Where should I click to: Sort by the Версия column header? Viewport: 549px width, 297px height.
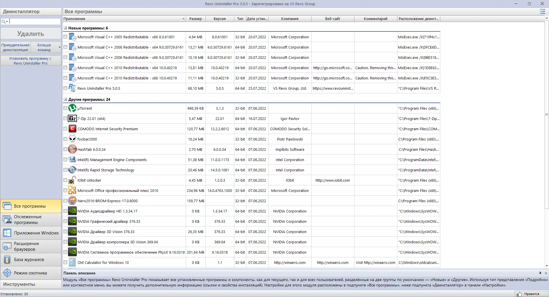tap(220, 19)
